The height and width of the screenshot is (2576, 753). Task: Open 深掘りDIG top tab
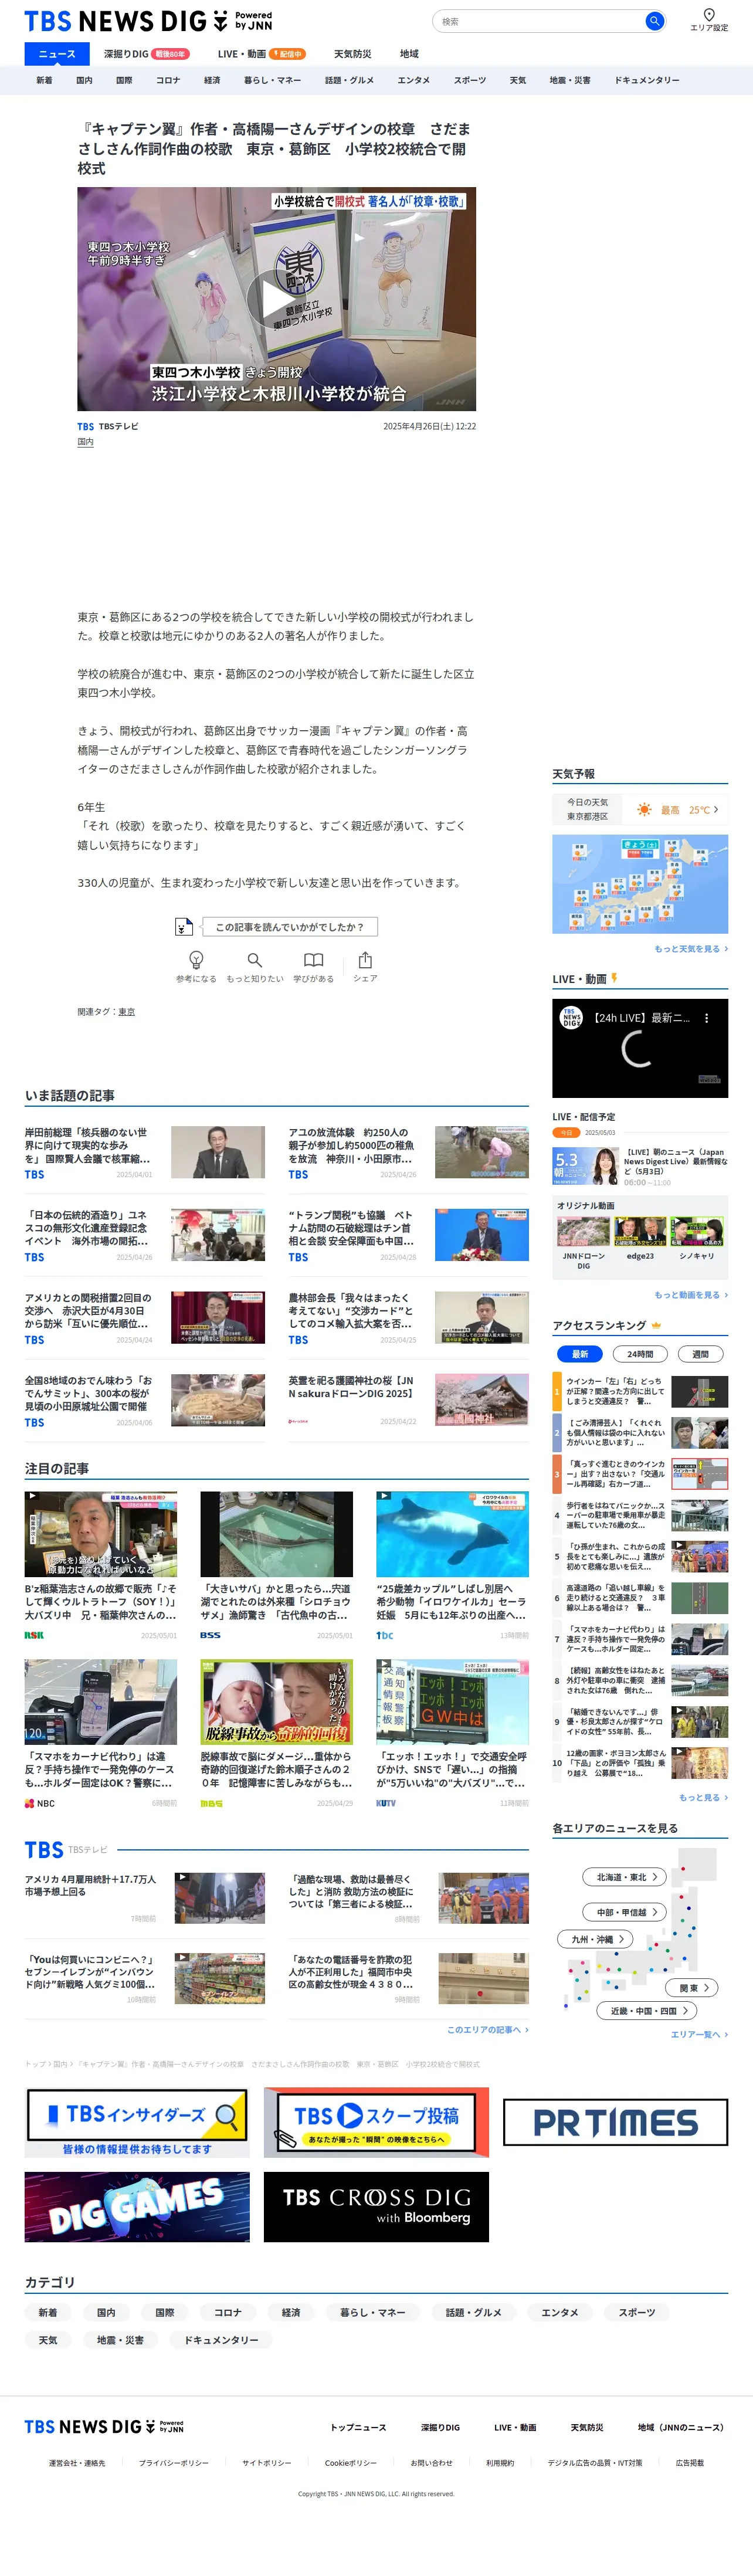[146, 54]
